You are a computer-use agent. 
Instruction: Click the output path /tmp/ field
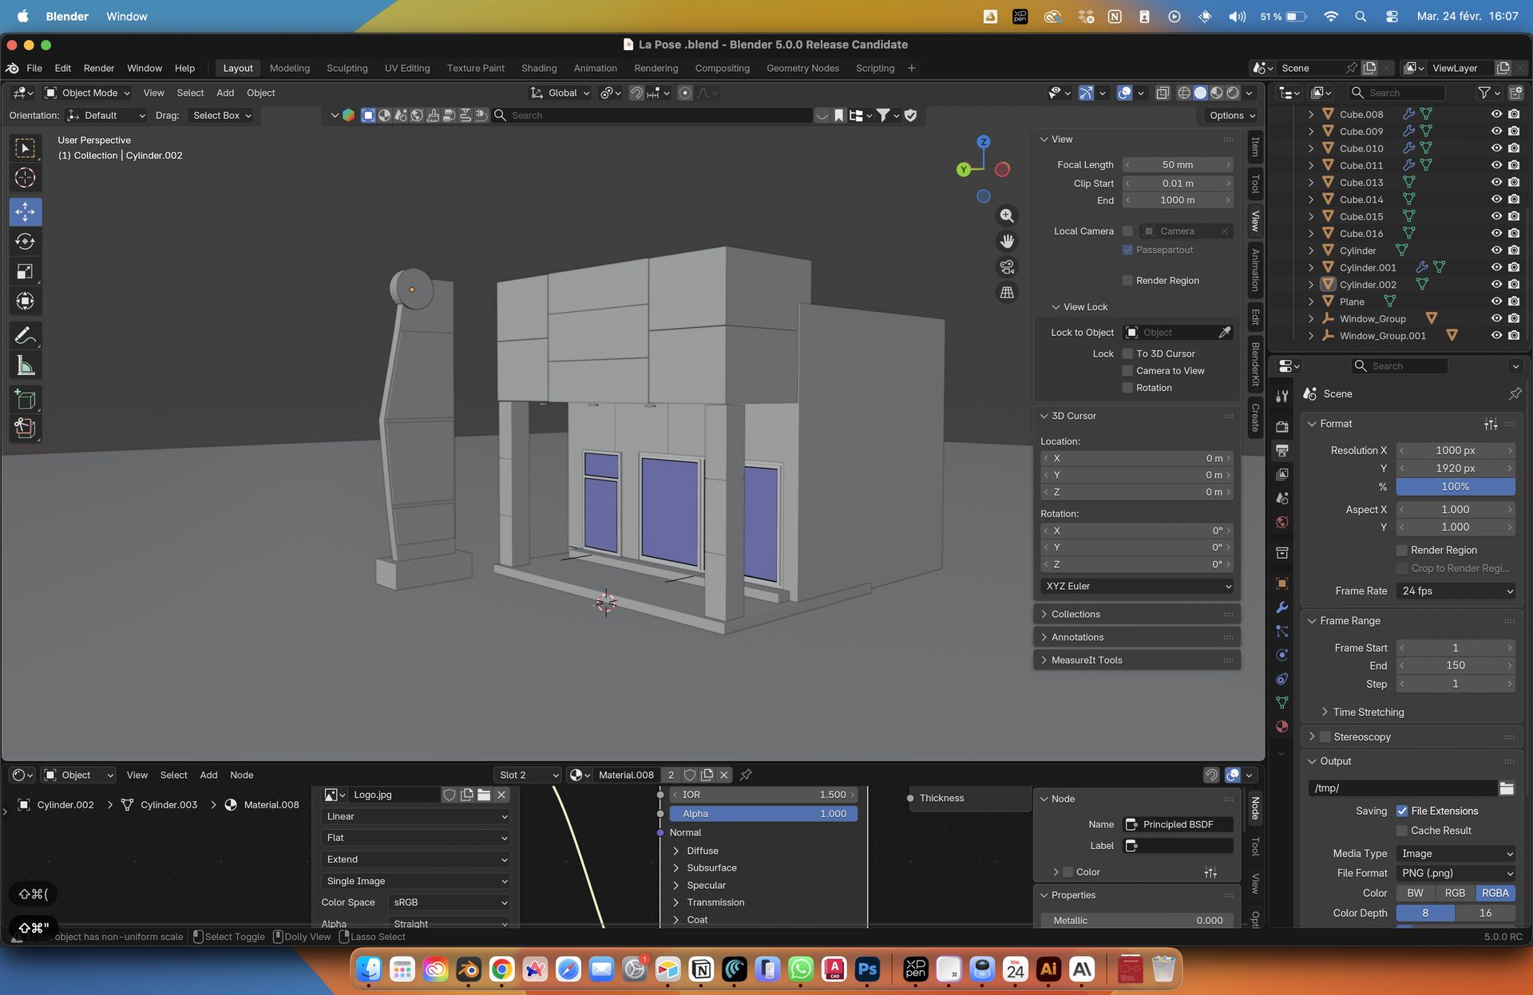[1403, 788]
